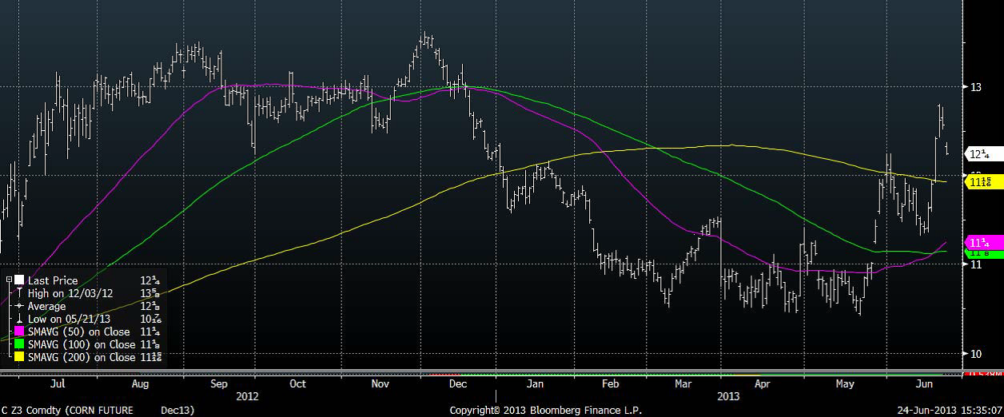The image size is (1004, 417).
Task: Click the Dec month label on time axis
Action: (x=459, y=384)
